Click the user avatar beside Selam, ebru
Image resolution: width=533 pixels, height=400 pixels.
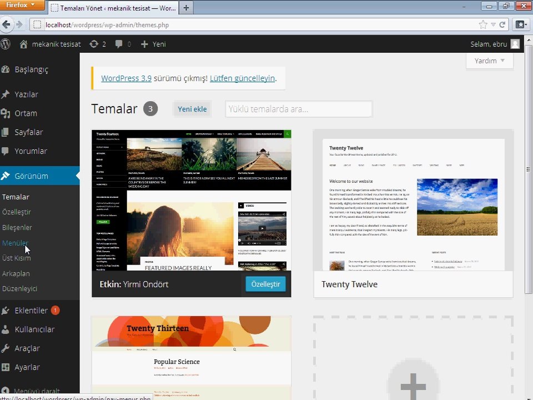coord(515,44)
